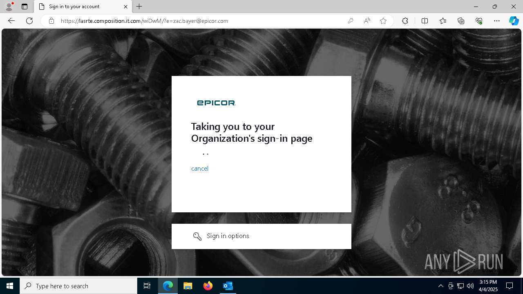This screenshot has height=294, width=523.
Task: Minimize the Edge browser window
Action: [476, 7]
